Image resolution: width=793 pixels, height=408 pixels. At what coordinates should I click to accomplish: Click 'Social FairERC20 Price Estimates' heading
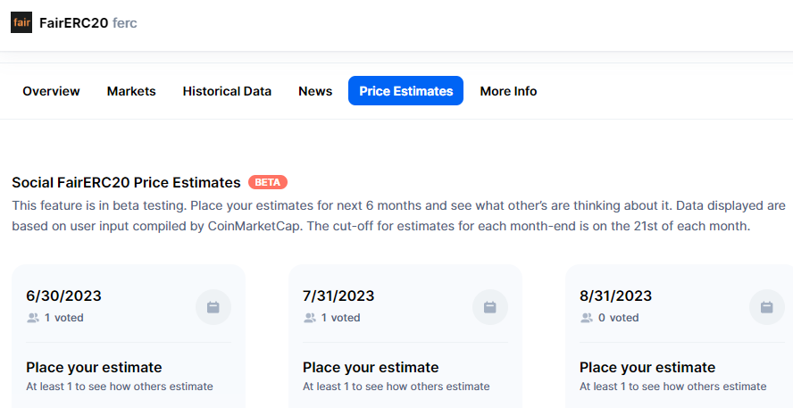point(127,182)
